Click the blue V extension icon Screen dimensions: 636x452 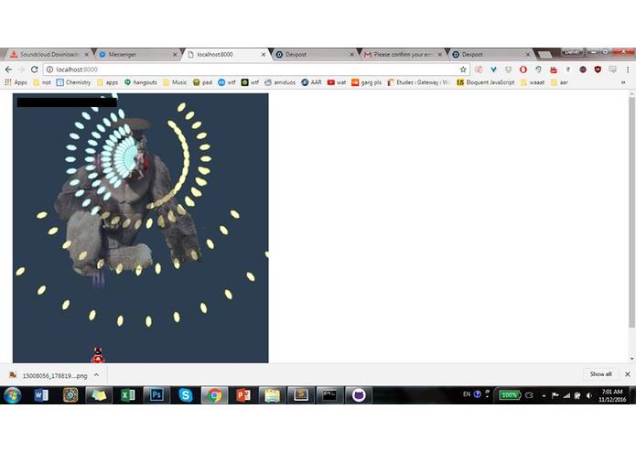point(493,70)
